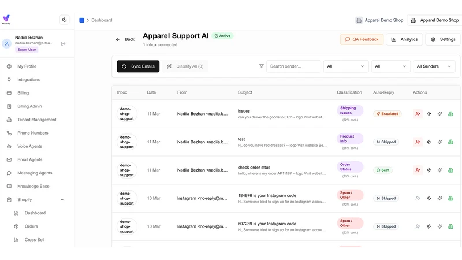Open email with subject 'issues'
Viewport: 462px width, 260px height.
[244, 111]
